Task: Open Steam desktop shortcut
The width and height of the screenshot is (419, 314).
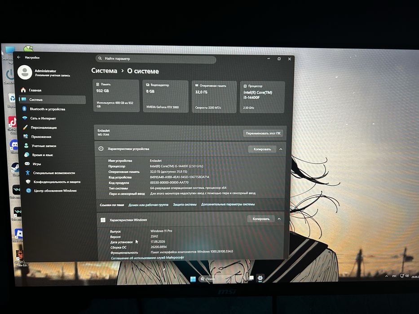Action: click(x=15, y=169)
